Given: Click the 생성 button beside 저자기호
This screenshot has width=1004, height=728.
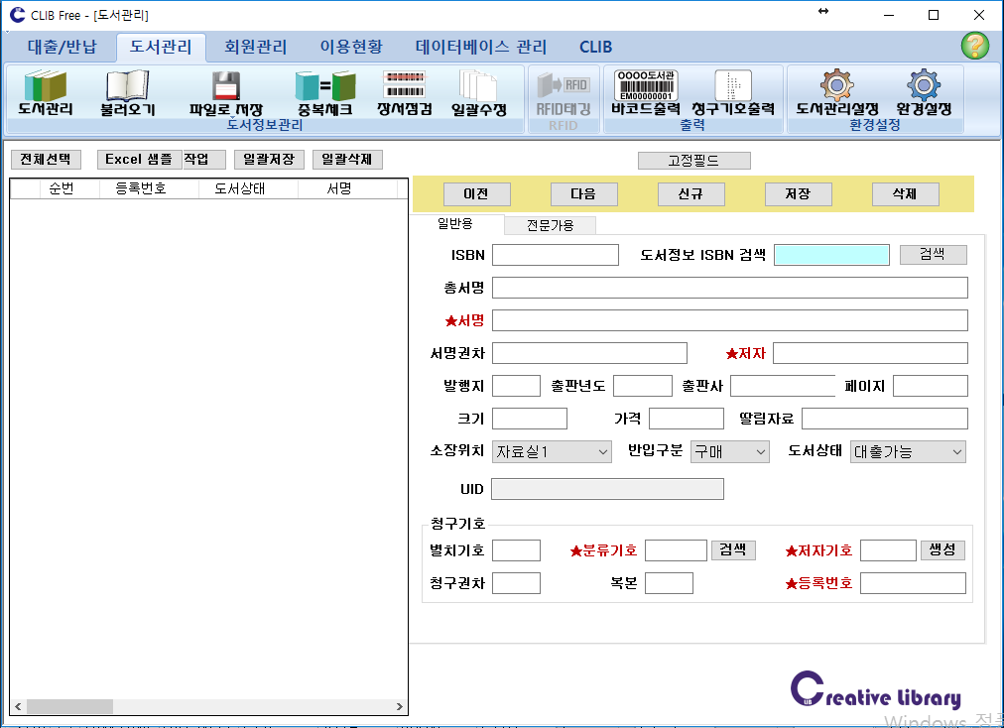Looking at the screenshot, I should [x=942, y=550].
